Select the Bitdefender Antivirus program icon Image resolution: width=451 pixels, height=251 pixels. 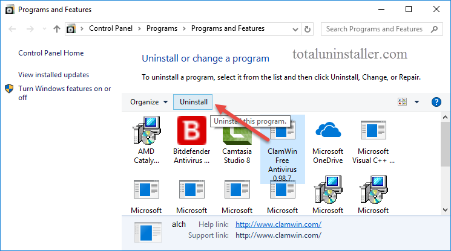(x=191, y=130)
